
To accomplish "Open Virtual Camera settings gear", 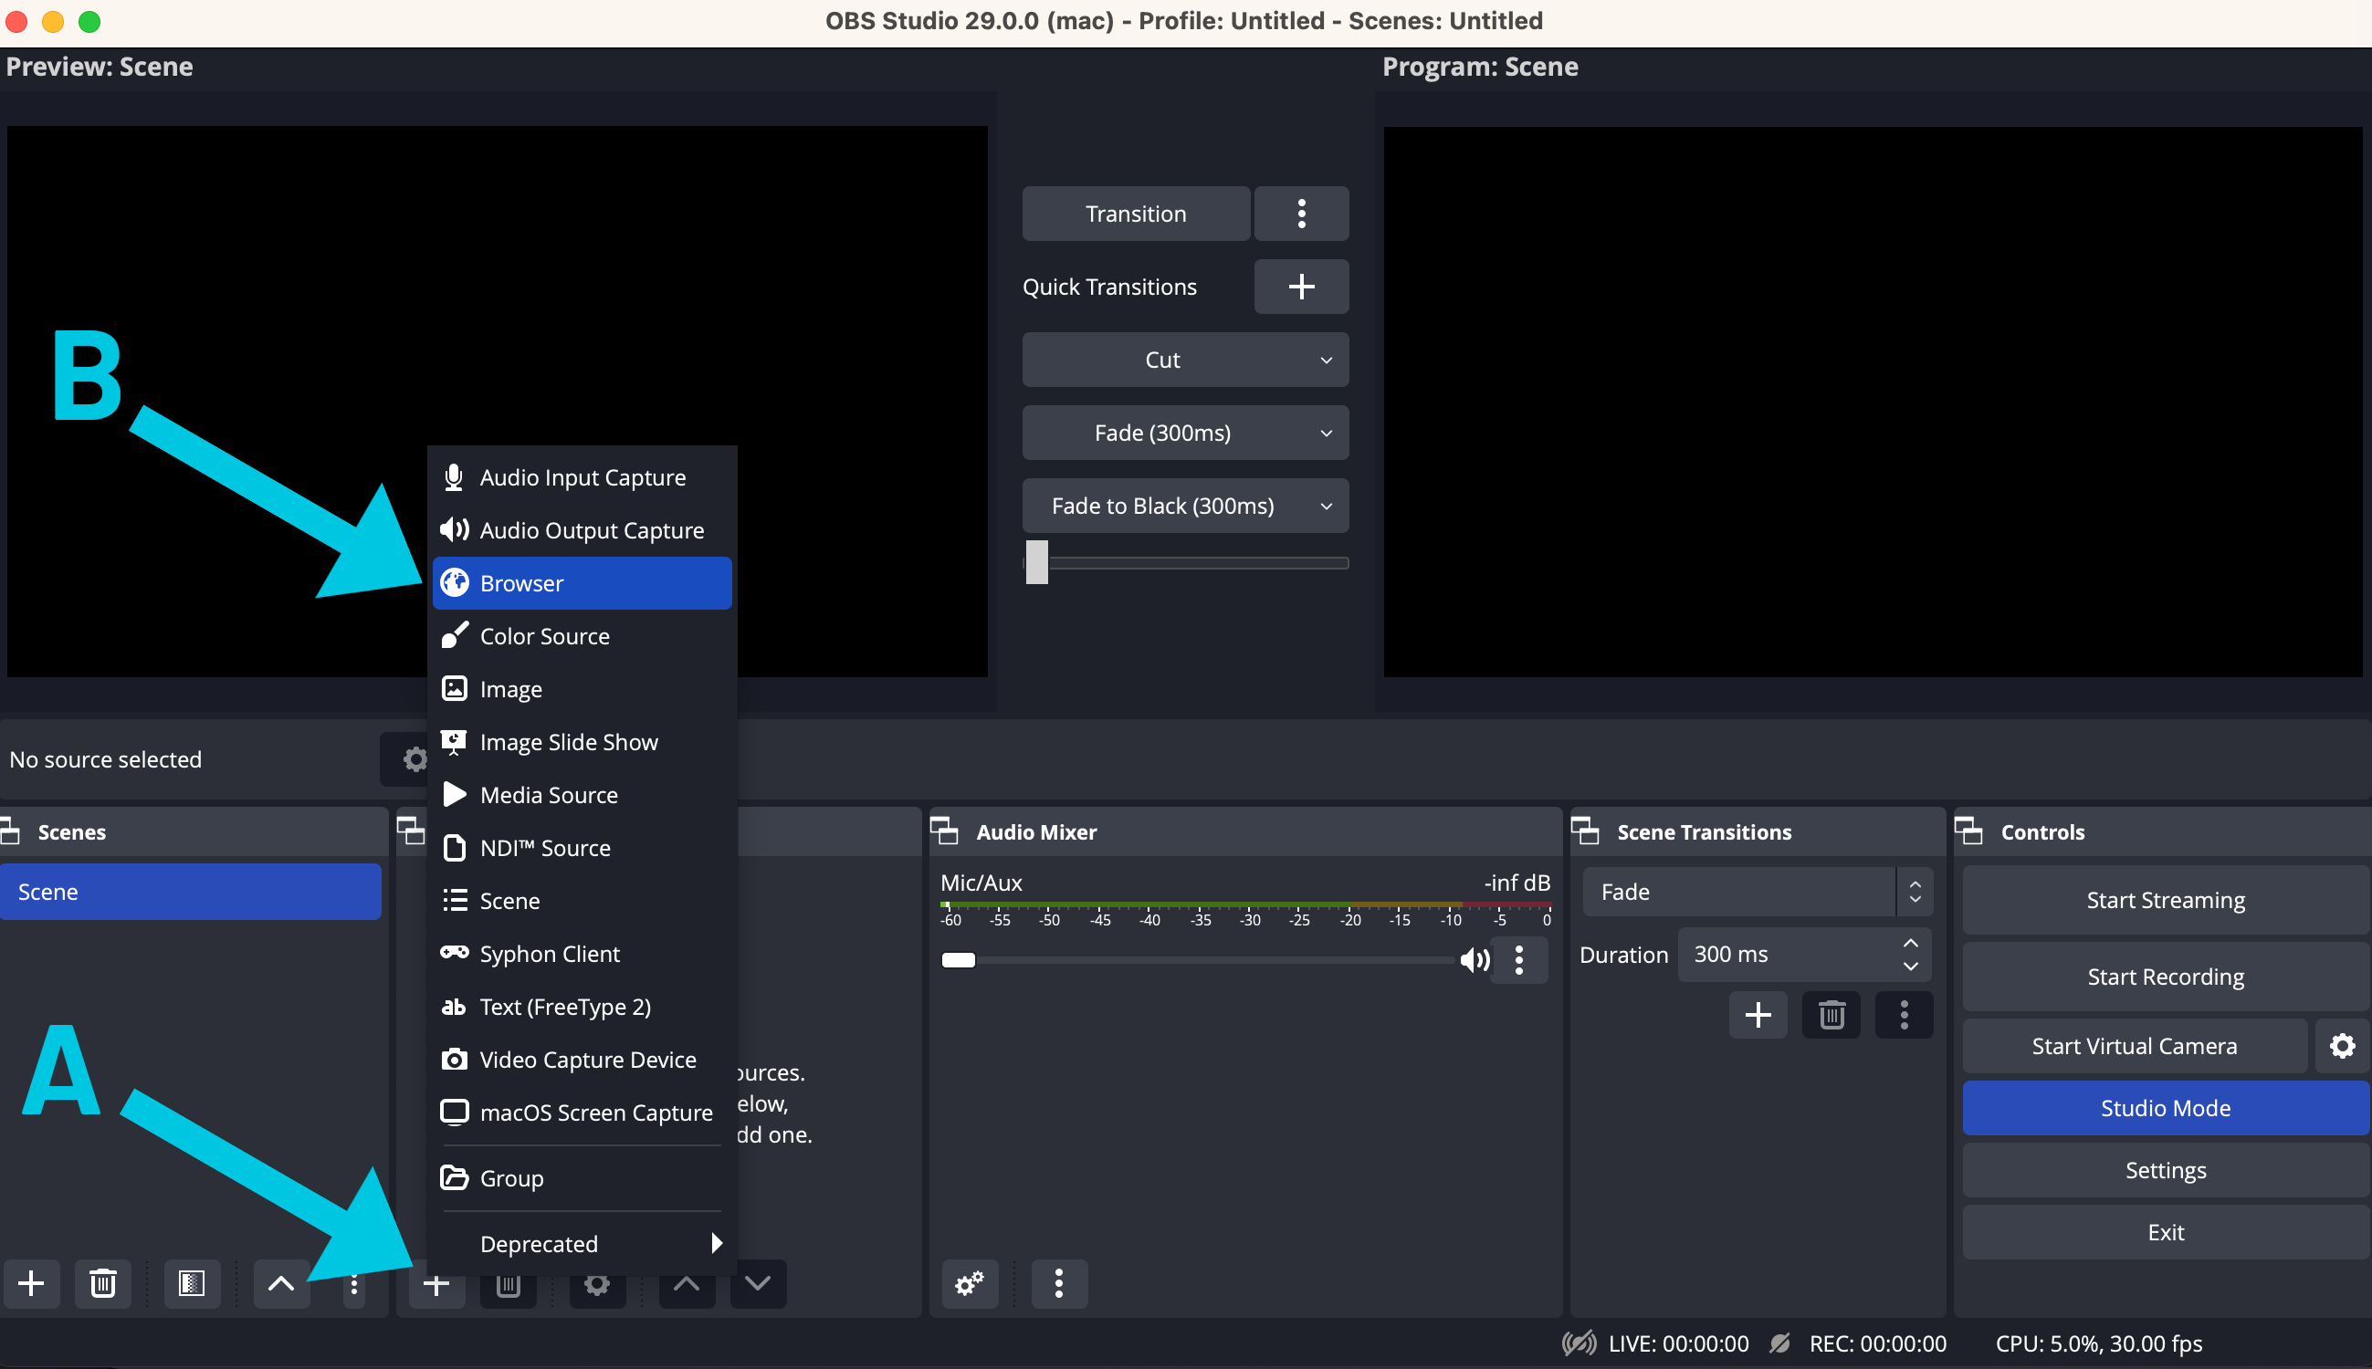I will pos(2342,1046).
